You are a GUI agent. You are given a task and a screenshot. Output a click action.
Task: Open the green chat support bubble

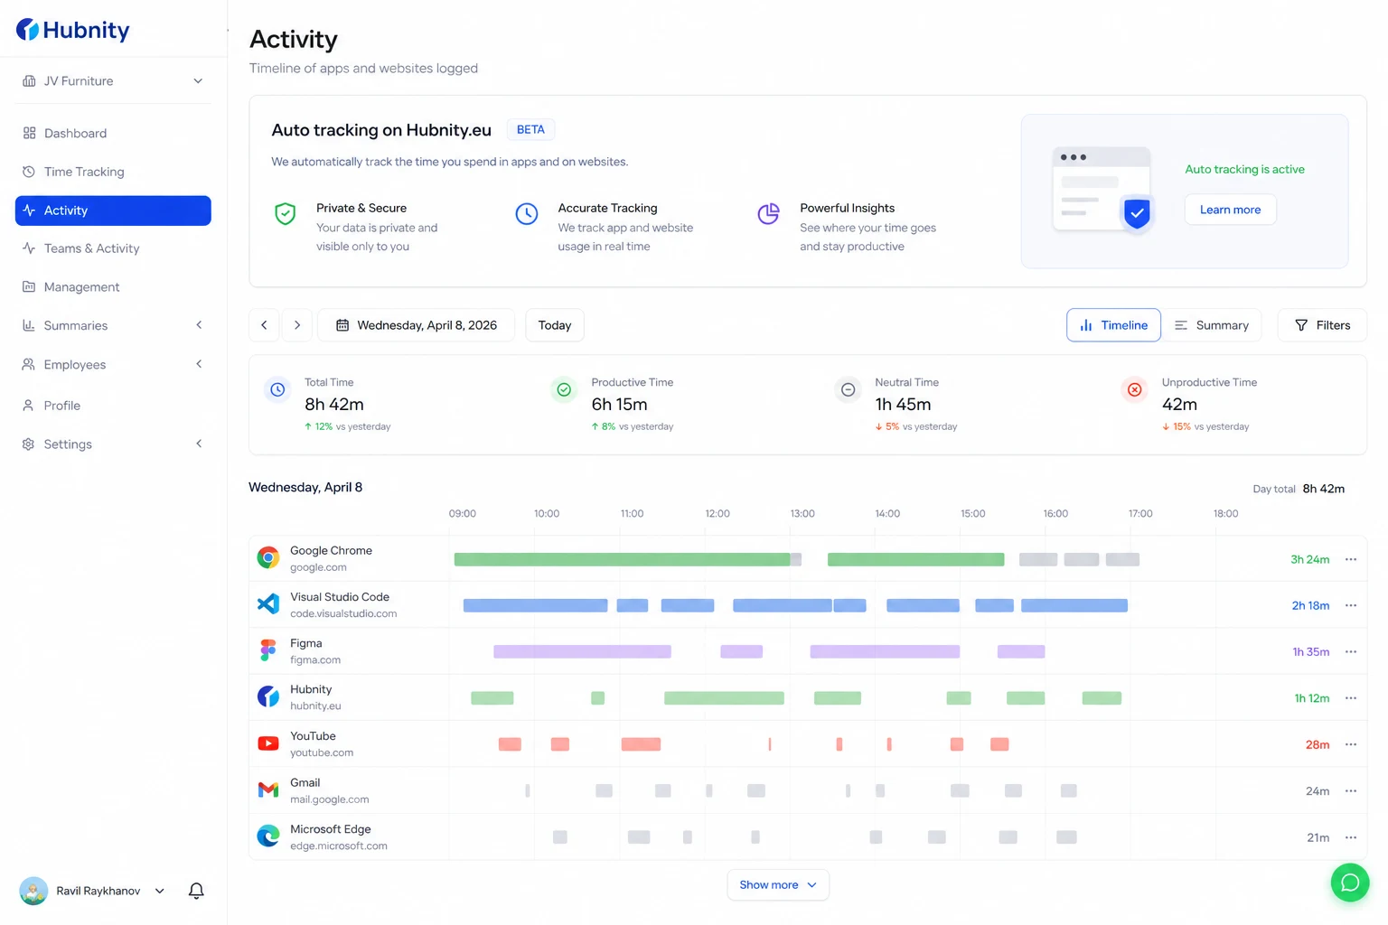(1350, 883)
